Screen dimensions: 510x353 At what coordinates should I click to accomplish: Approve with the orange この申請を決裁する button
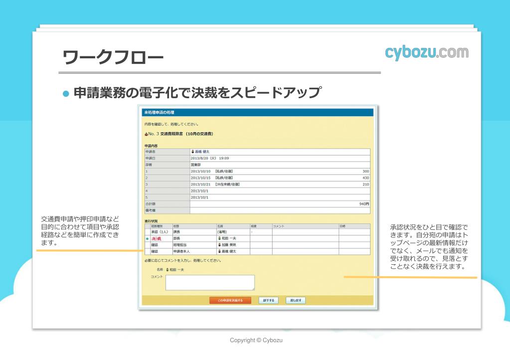pyautogui.click(x=230, y=300)
